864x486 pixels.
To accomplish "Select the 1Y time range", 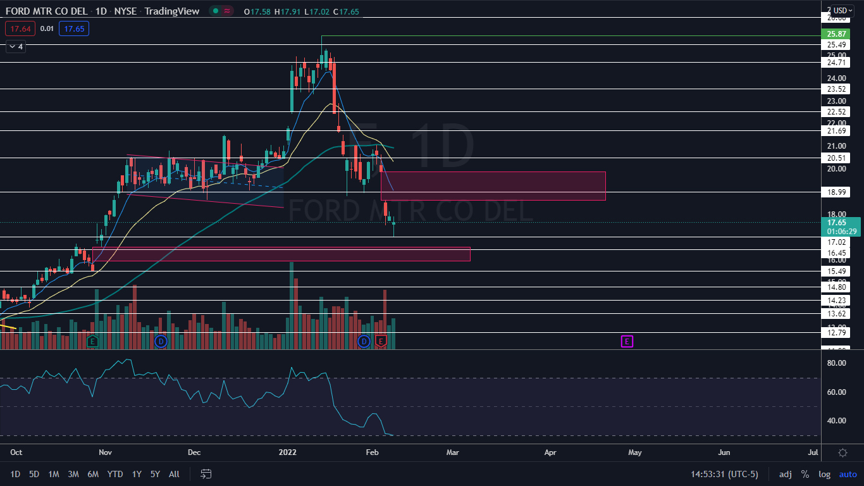I will pyautogui.click(x=137, y=474).
